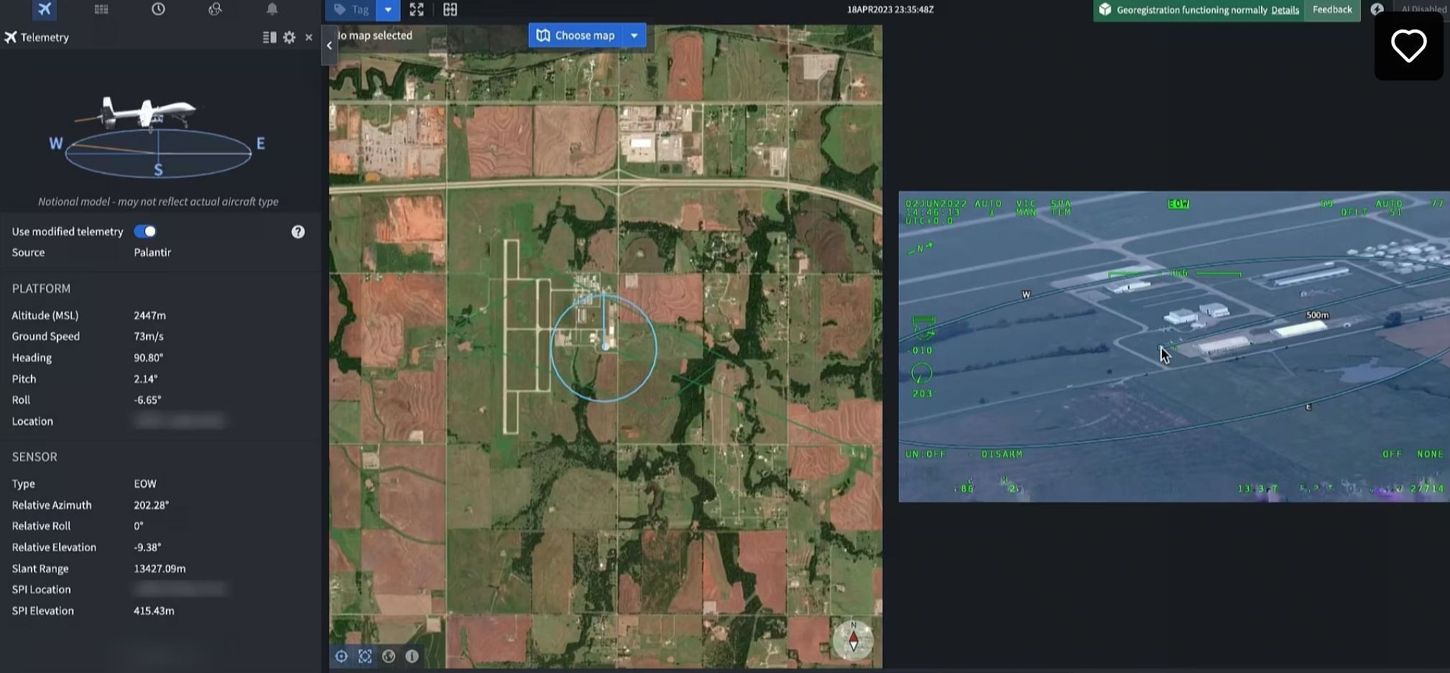Click the Choose map button
Image resolution: width=1450 pixels, height=673 pixels.
pos(576,35)
